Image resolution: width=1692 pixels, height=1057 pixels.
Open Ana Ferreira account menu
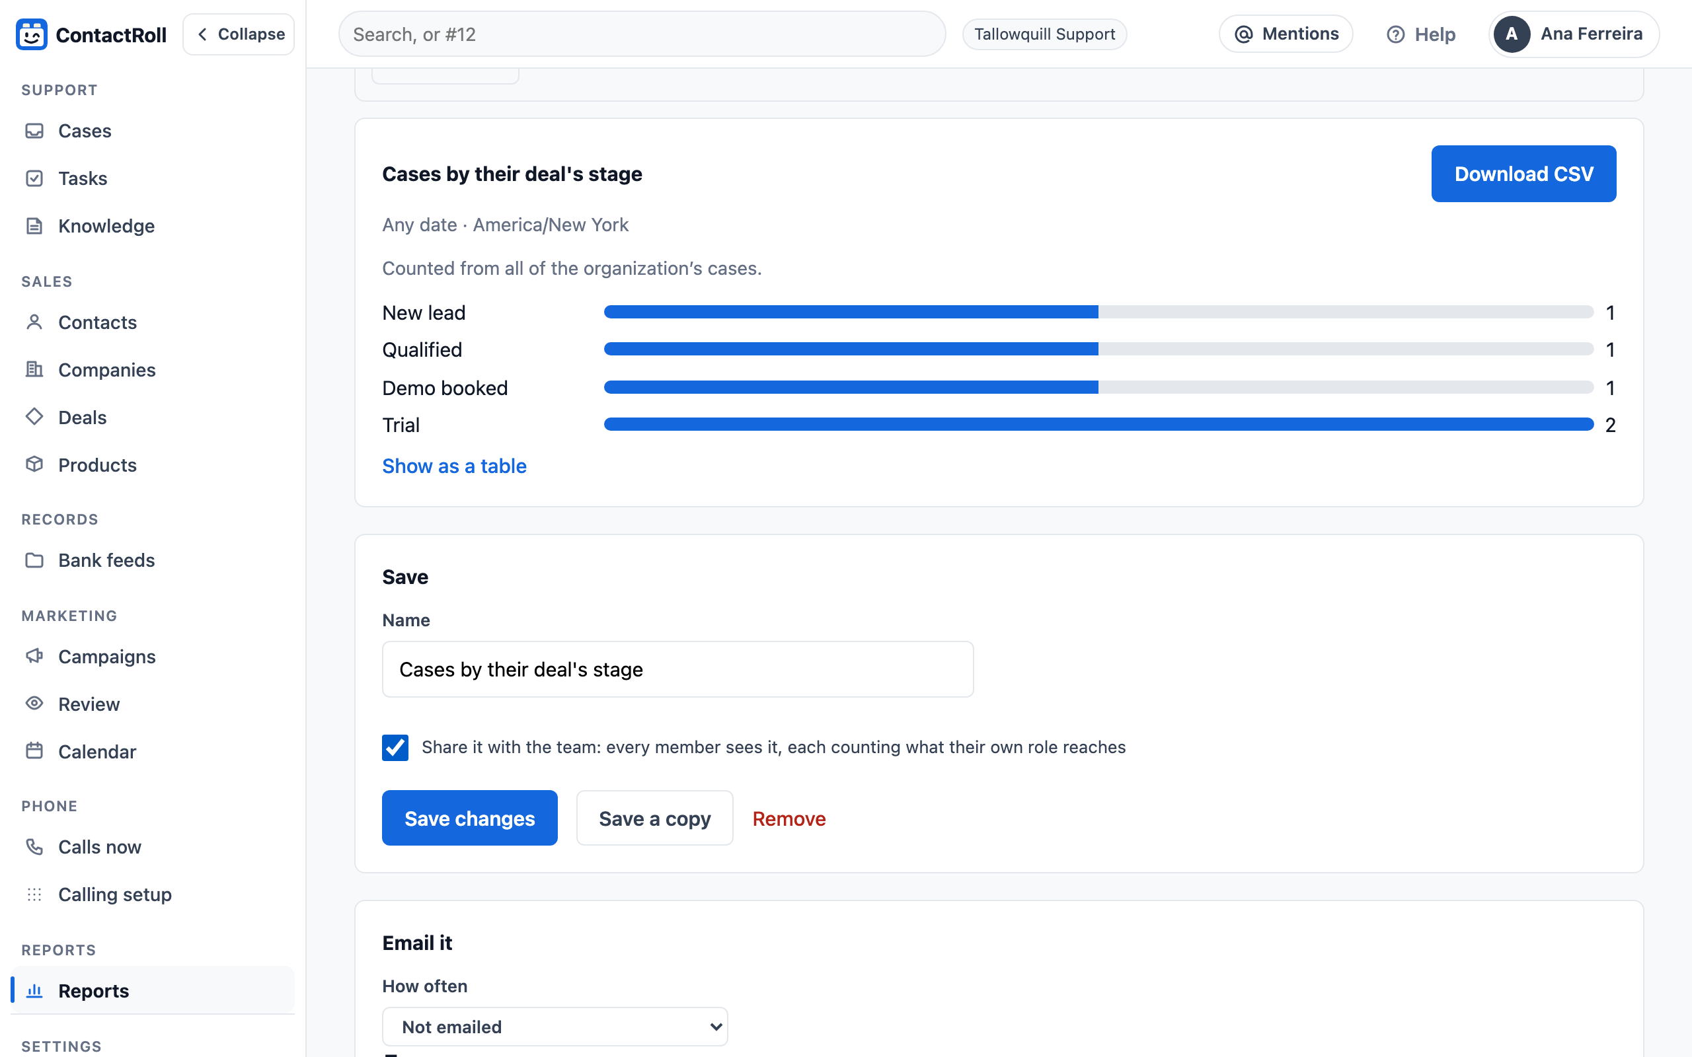[1574, 34]
